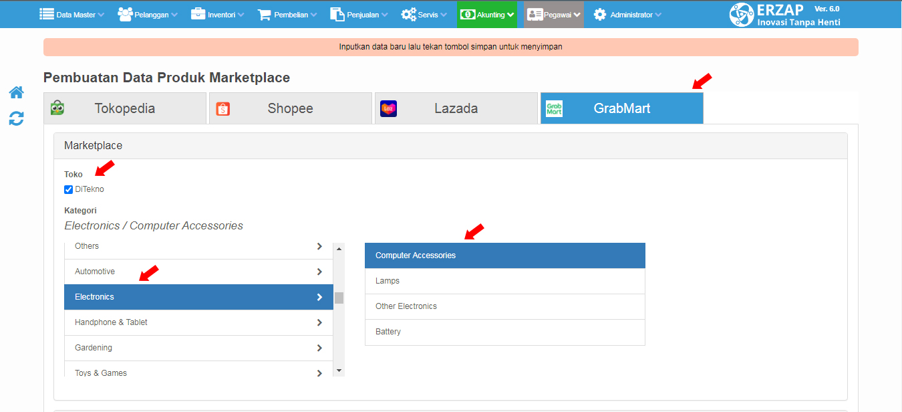Screen dimensions: 902x412
Task: Switch to the Tokopedia tab
Action: pyautogui.click(x=125, y=108)
